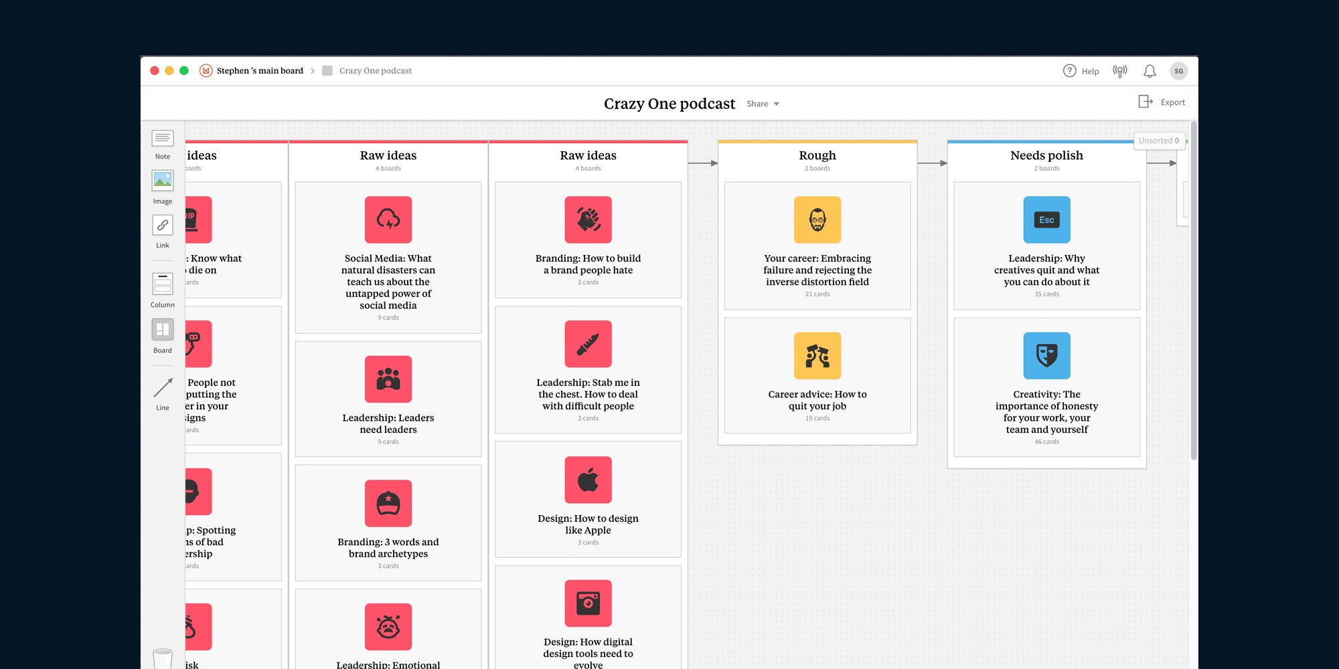Open the group icon for Leaders need leaders
The image size is (1339, 669).
pos(388,379)
